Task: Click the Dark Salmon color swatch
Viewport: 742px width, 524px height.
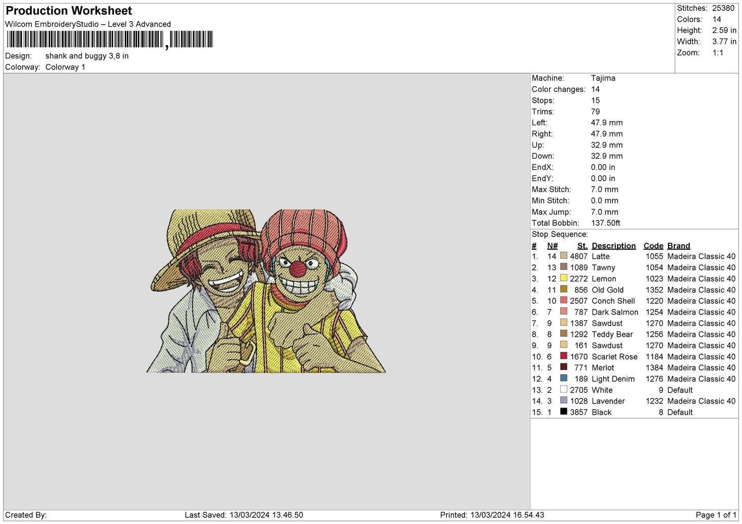Action: (x=563, y=312)
